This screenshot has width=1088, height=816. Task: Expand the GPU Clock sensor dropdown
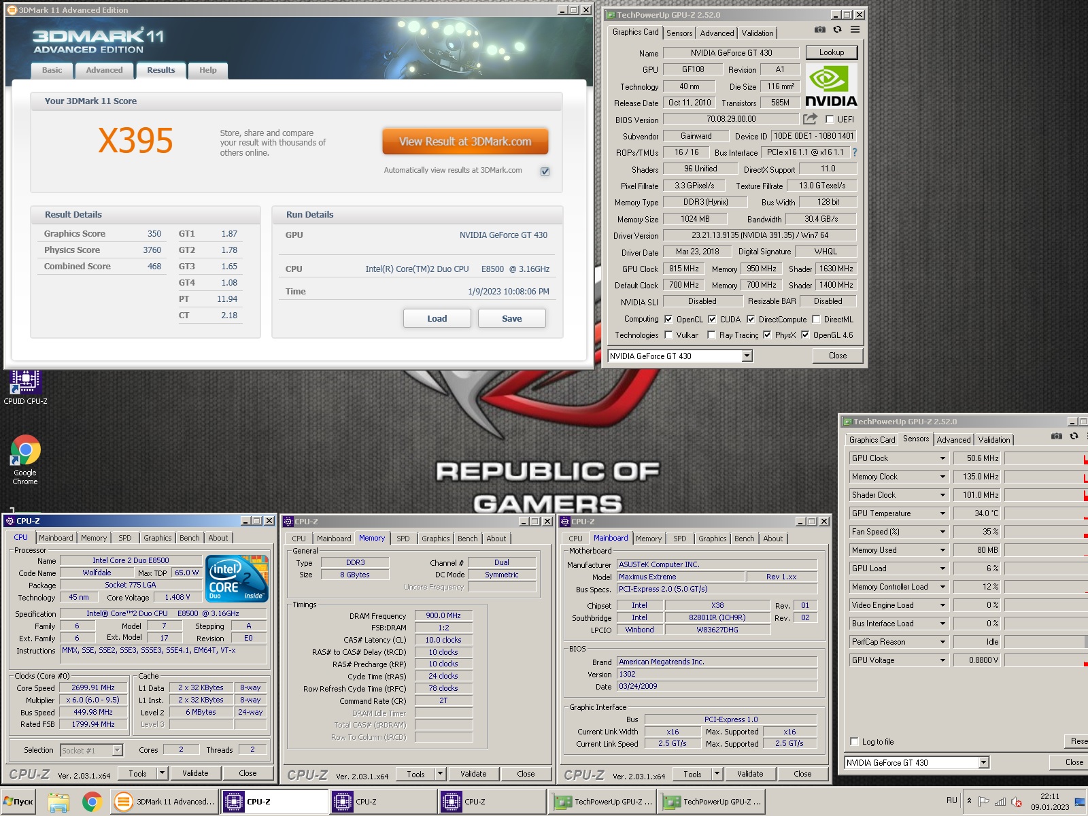[x=942, y=458]
